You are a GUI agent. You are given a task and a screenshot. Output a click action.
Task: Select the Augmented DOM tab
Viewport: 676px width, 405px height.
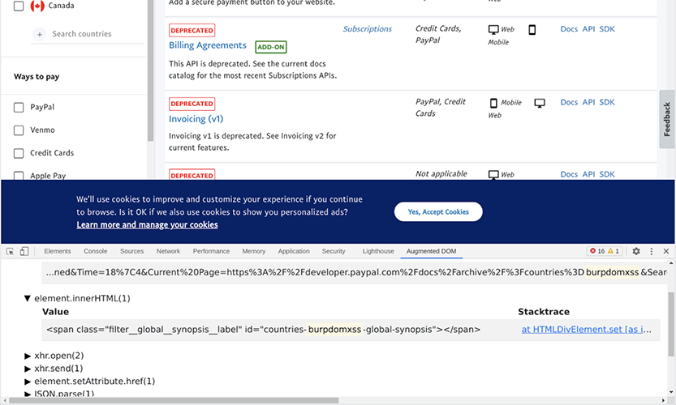431,251
